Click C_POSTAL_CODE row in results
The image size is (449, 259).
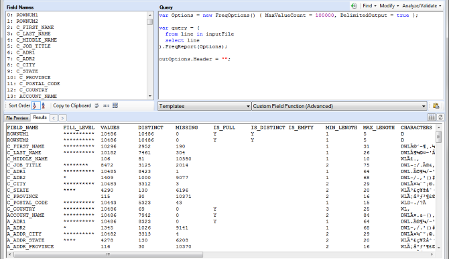pyautogui.click(x=220, y=203)
